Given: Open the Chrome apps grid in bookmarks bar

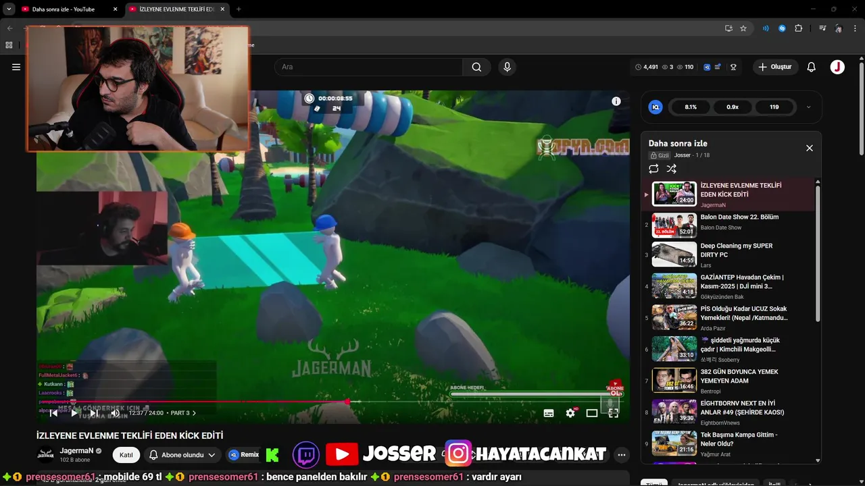Looking at the screenshot, I should tap(9, 45).
